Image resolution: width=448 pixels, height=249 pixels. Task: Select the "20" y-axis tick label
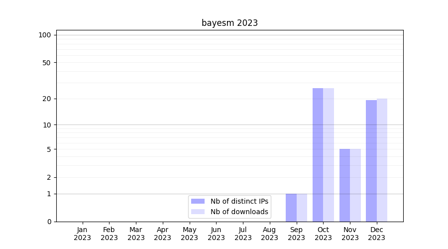[x=47, y=99]
